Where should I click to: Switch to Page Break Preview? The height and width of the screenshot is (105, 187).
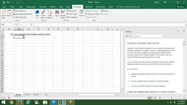tap(160, 98)
